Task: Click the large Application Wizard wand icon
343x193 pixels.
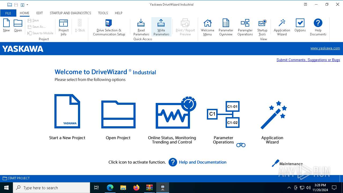Action: click(x=274, y=115)
